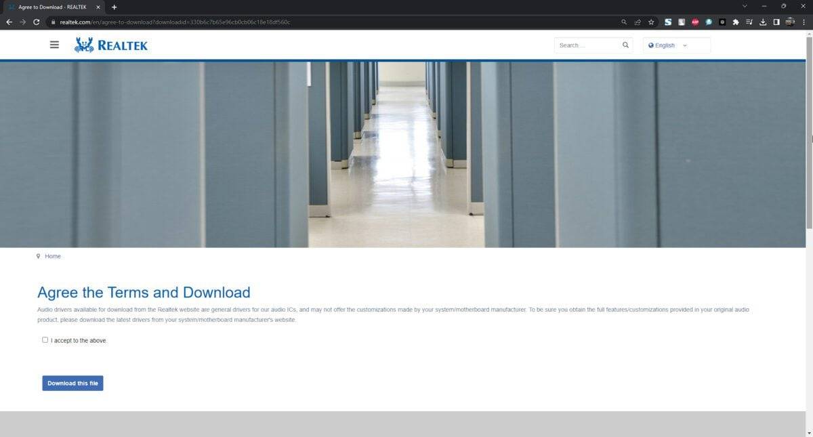
Task: Click the search magnifier icon on the page
Action: pyautogui.click(x=625, y=45)
